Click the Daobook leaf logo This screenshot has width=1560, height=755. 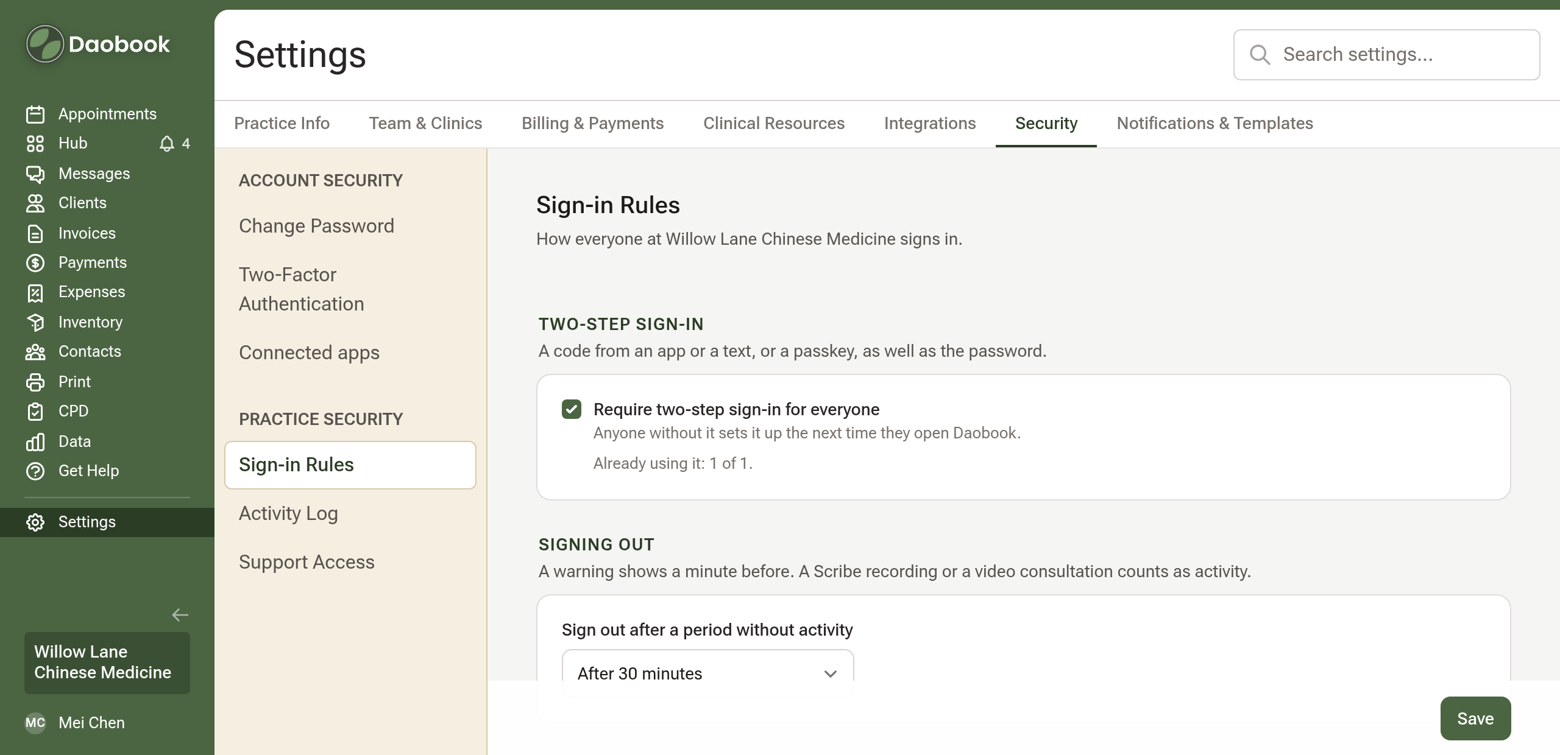44,44
